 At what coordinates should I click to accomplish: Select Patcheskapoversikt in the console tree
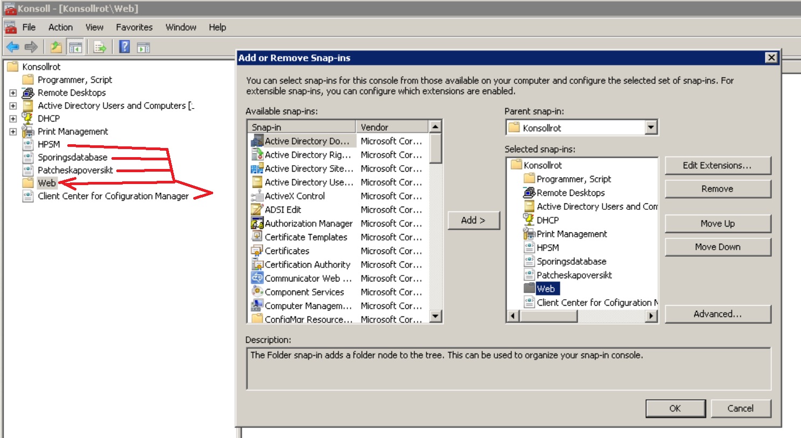pos(75,170)
